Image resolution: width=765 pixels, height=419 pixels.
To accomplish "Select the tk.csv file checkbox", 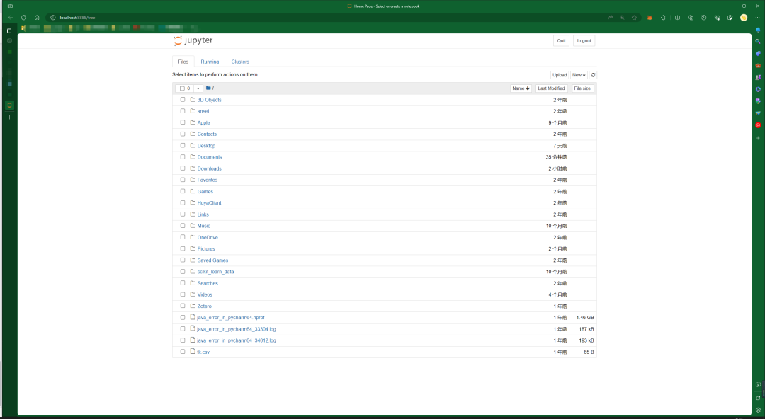I will 183,352.
